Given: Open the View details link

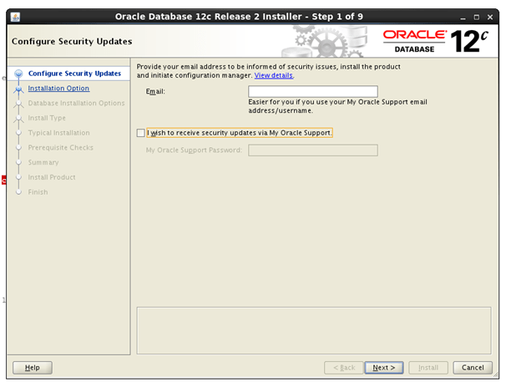Looking at the screenshot, I should click(273, 75).
